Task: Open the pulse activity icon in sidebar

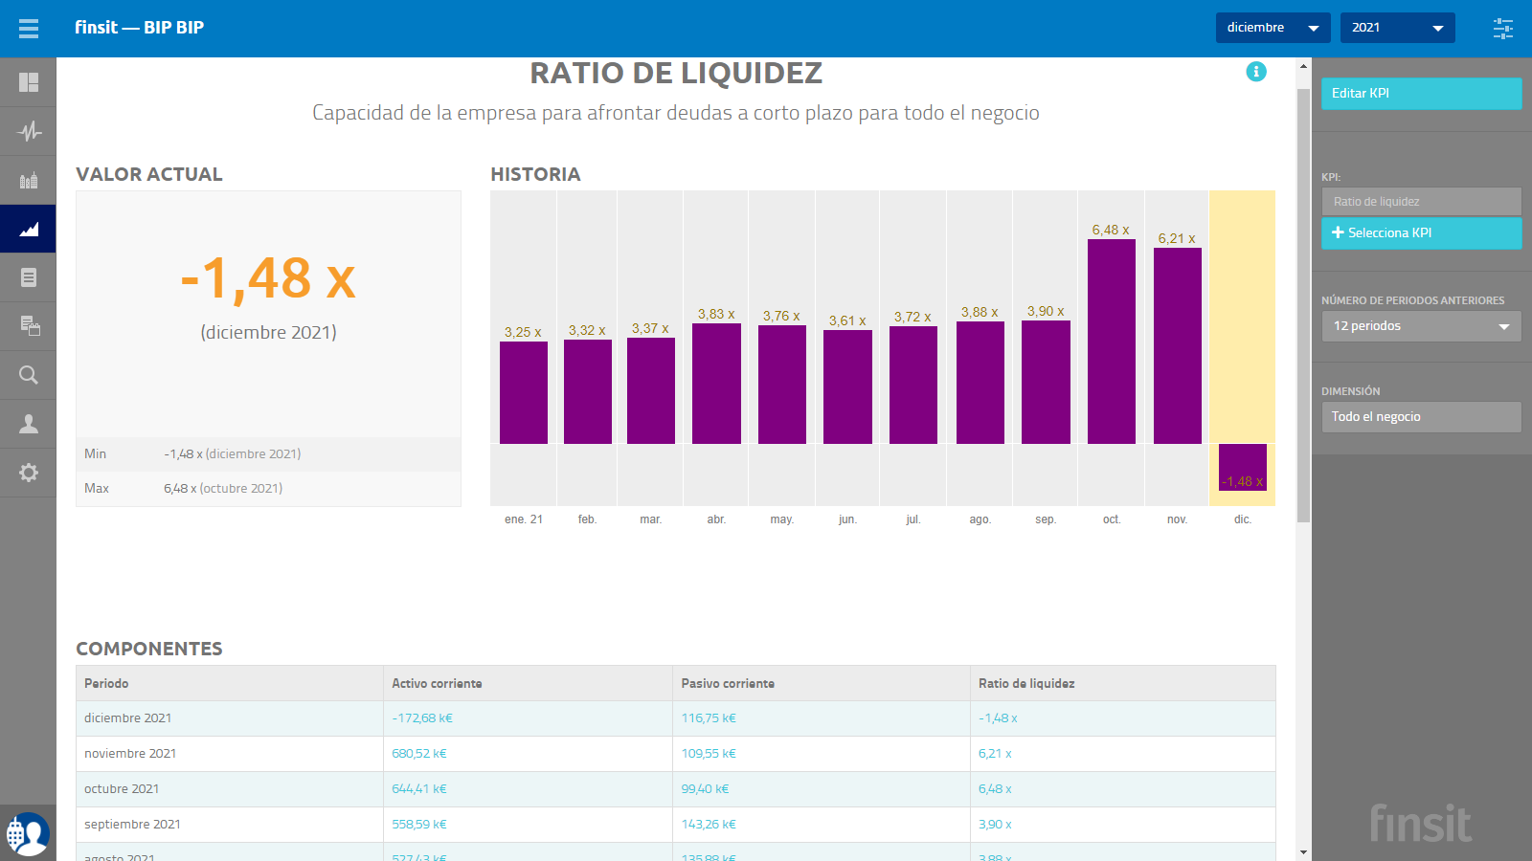Action: (x=29, y=131)
